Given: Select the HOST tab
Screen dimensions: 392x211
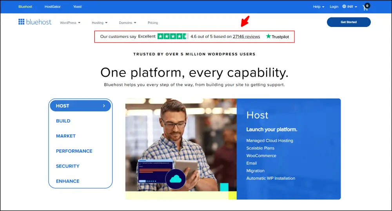Looking at the screenshot, I should (x=80, y=106).
